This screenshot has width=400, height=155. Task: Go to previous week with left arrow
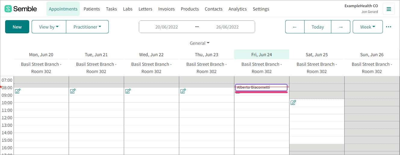(295, 27)
